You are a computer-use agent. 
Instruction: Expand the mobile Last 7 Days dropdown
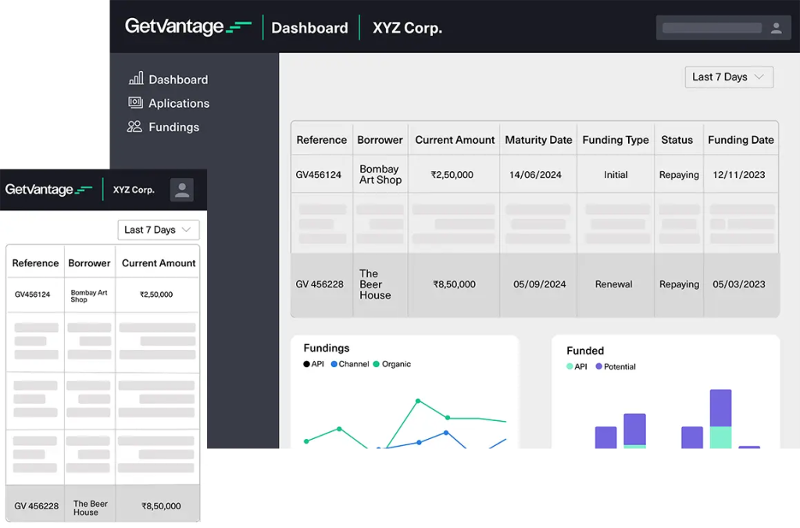point(158,230)
